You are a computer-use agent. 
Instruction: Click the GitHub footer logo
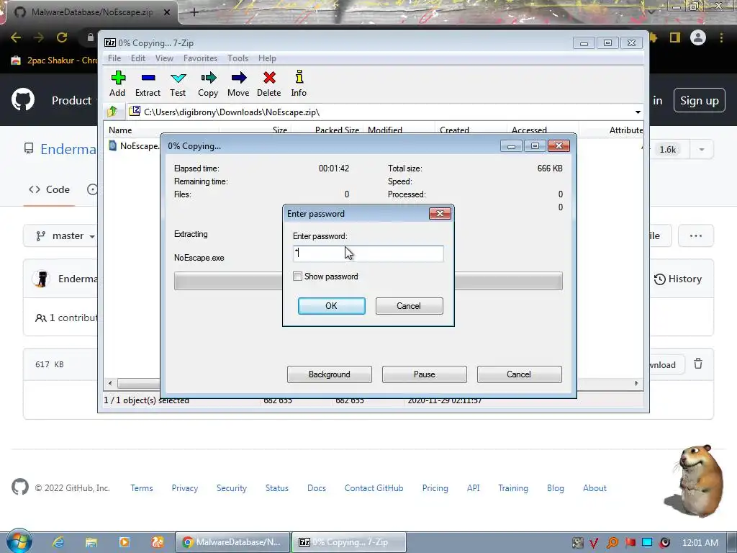19,487
